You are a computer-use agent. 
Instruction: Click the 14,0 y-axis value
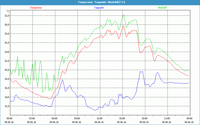pyautogui.click(x=7, y=97)
